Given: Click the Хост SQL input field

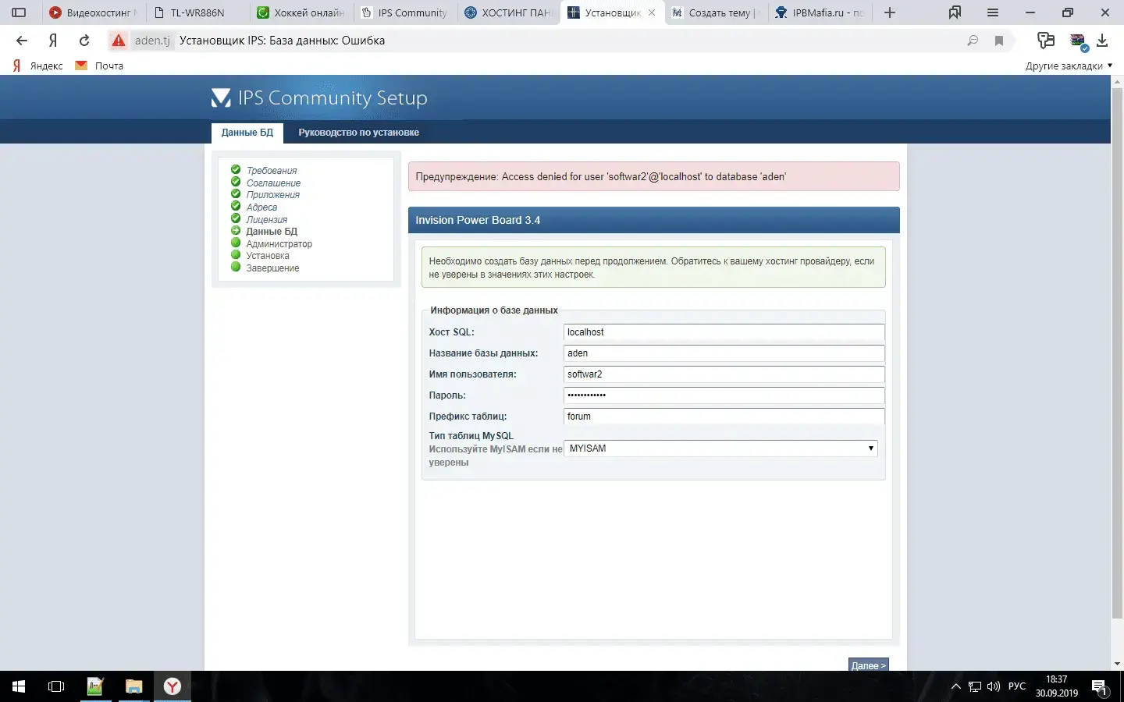Looking at the screenshot, I should point(724,332).
